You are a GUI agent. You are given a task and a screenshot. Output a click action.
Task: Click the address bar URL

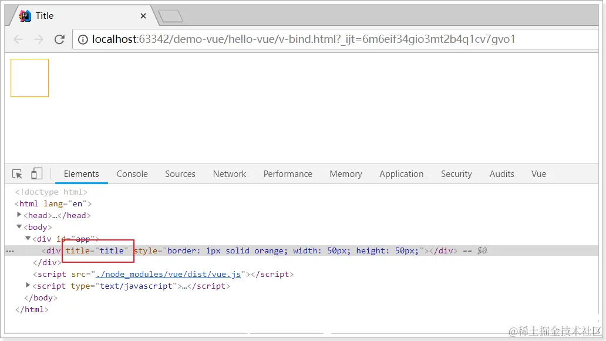(304, 39)
